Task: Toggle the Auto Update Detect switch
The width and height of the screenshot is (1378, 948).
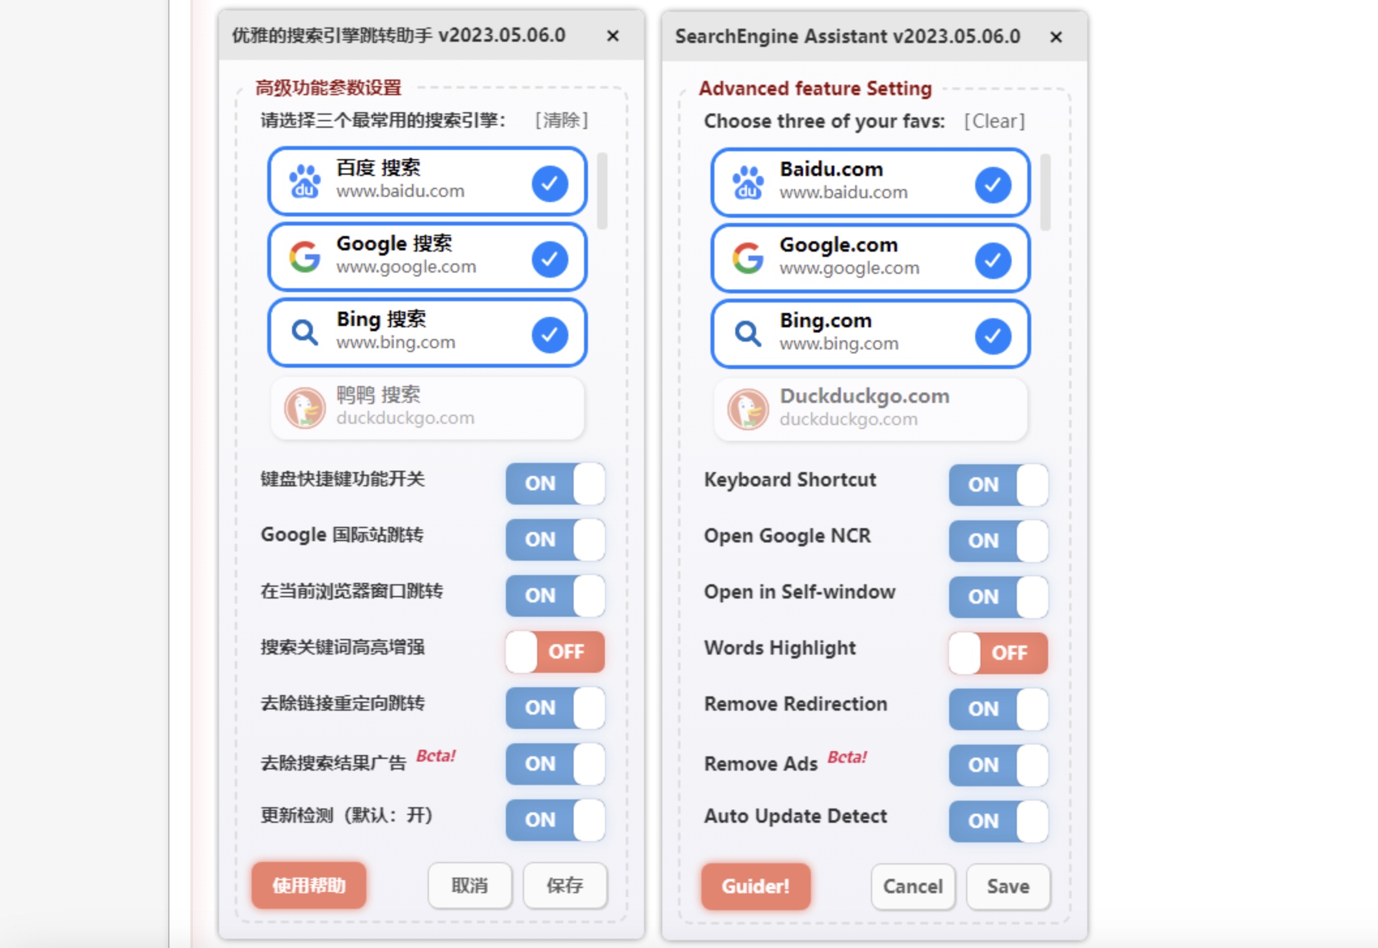Action: click(998, 821)
